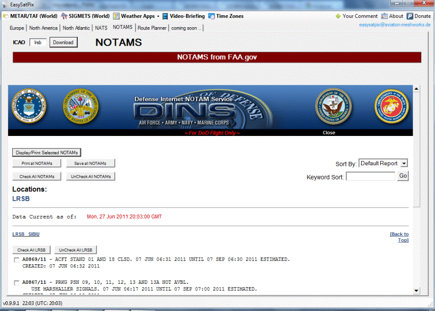Click Close in the DINS banner
The width and height of the screenshot is (435, 311).
[x=329, y=133]
